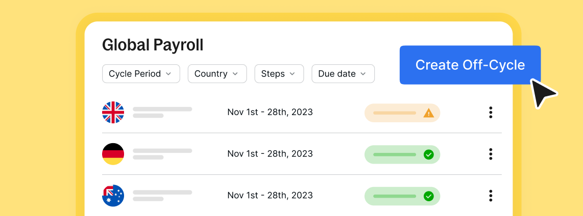
Task: Select UK row date Nov 1st - 28th, 2023
Action: (270, 112)
